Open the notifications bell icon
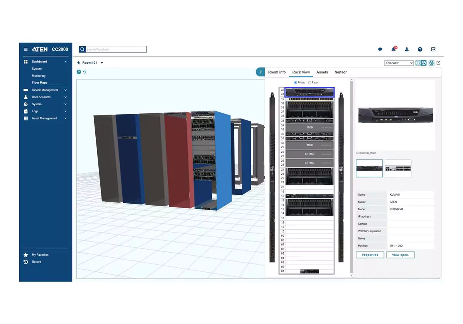Image resolution: width=463 pixels, height=324 pixels. (x=393, y=49)
